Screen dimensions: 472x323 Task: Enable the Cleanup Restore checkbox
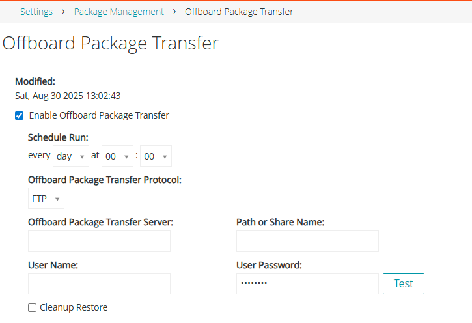[33, 308]
